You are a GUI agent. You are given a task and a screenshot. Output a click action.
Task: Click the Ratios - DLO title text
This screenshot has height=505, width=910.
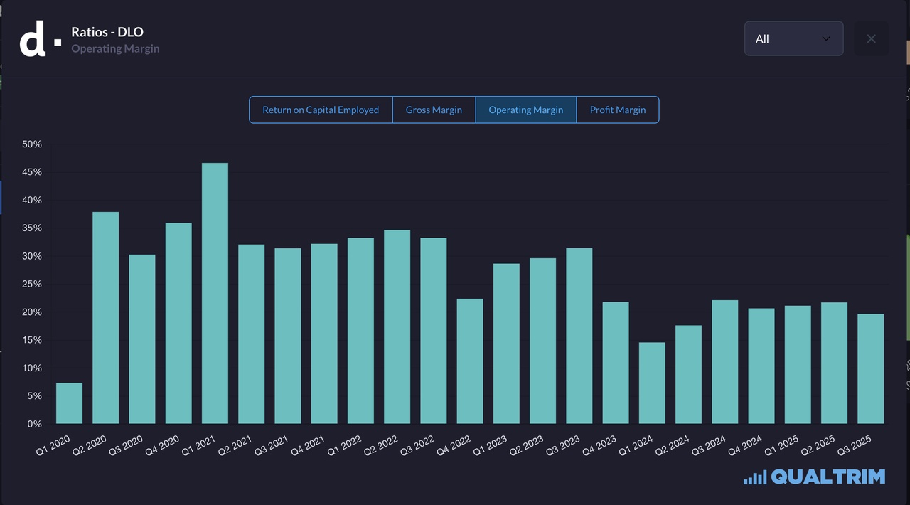pos(107,32)
